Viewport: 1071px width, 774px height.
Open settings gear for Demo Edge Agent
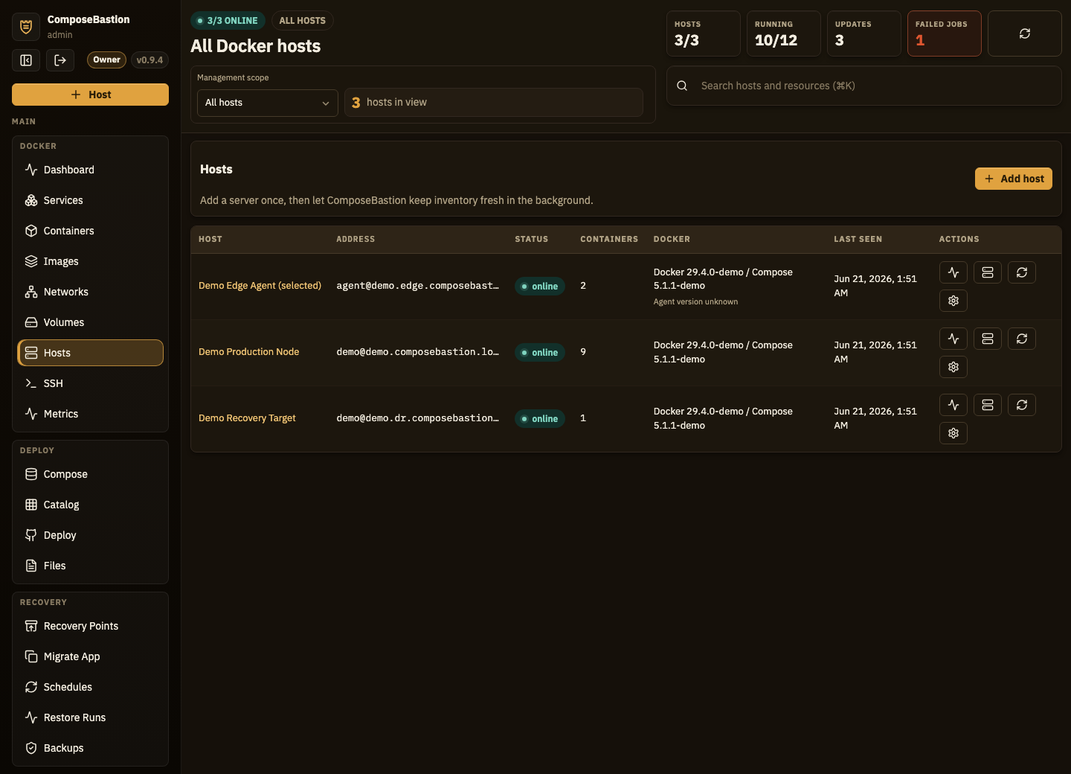tap(953, 301)
